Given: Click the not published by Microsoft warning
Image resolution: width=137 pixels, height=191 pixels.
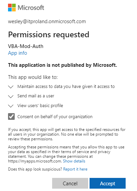Looking at the screenshot, I should (x=62, y=65).
